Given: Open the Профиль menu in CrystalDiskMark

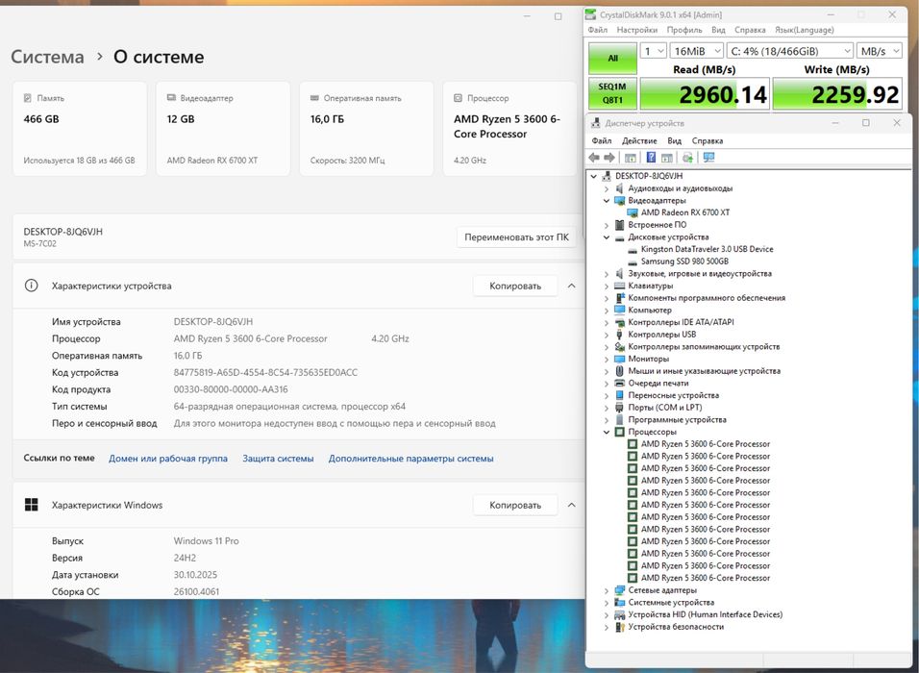Looking at the screenshot, I should [683, 30].
